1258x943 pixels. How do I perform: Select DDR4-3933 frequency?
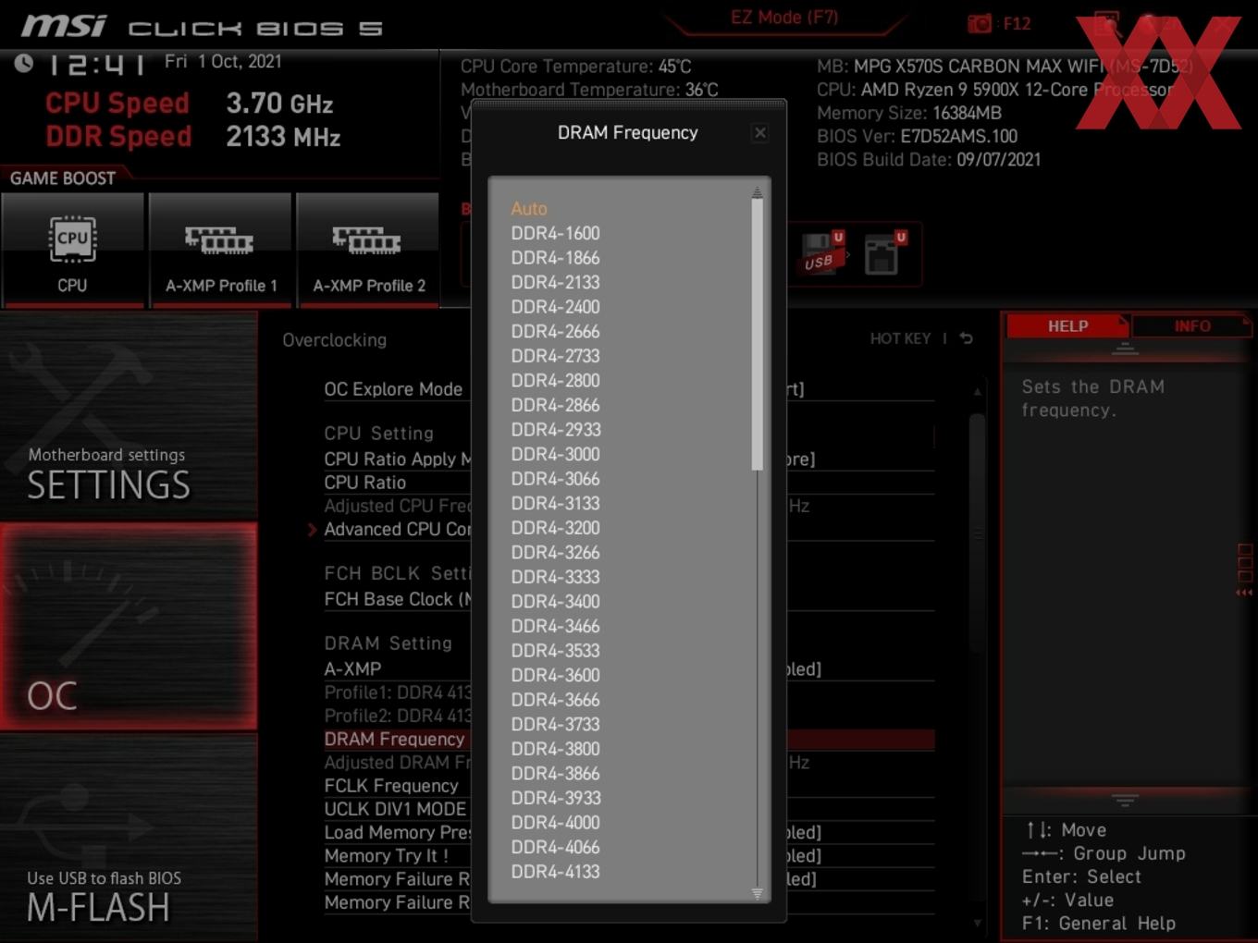pyautogui.click(x=555, y=798)
